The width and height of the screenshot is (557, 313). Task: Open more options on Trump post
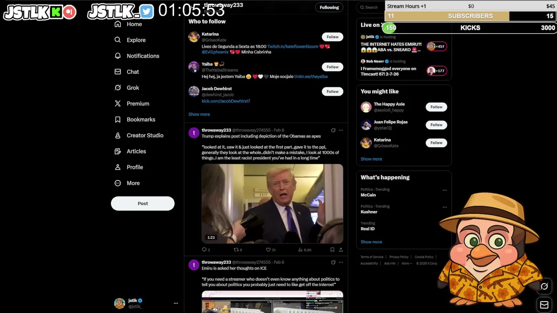341,130
